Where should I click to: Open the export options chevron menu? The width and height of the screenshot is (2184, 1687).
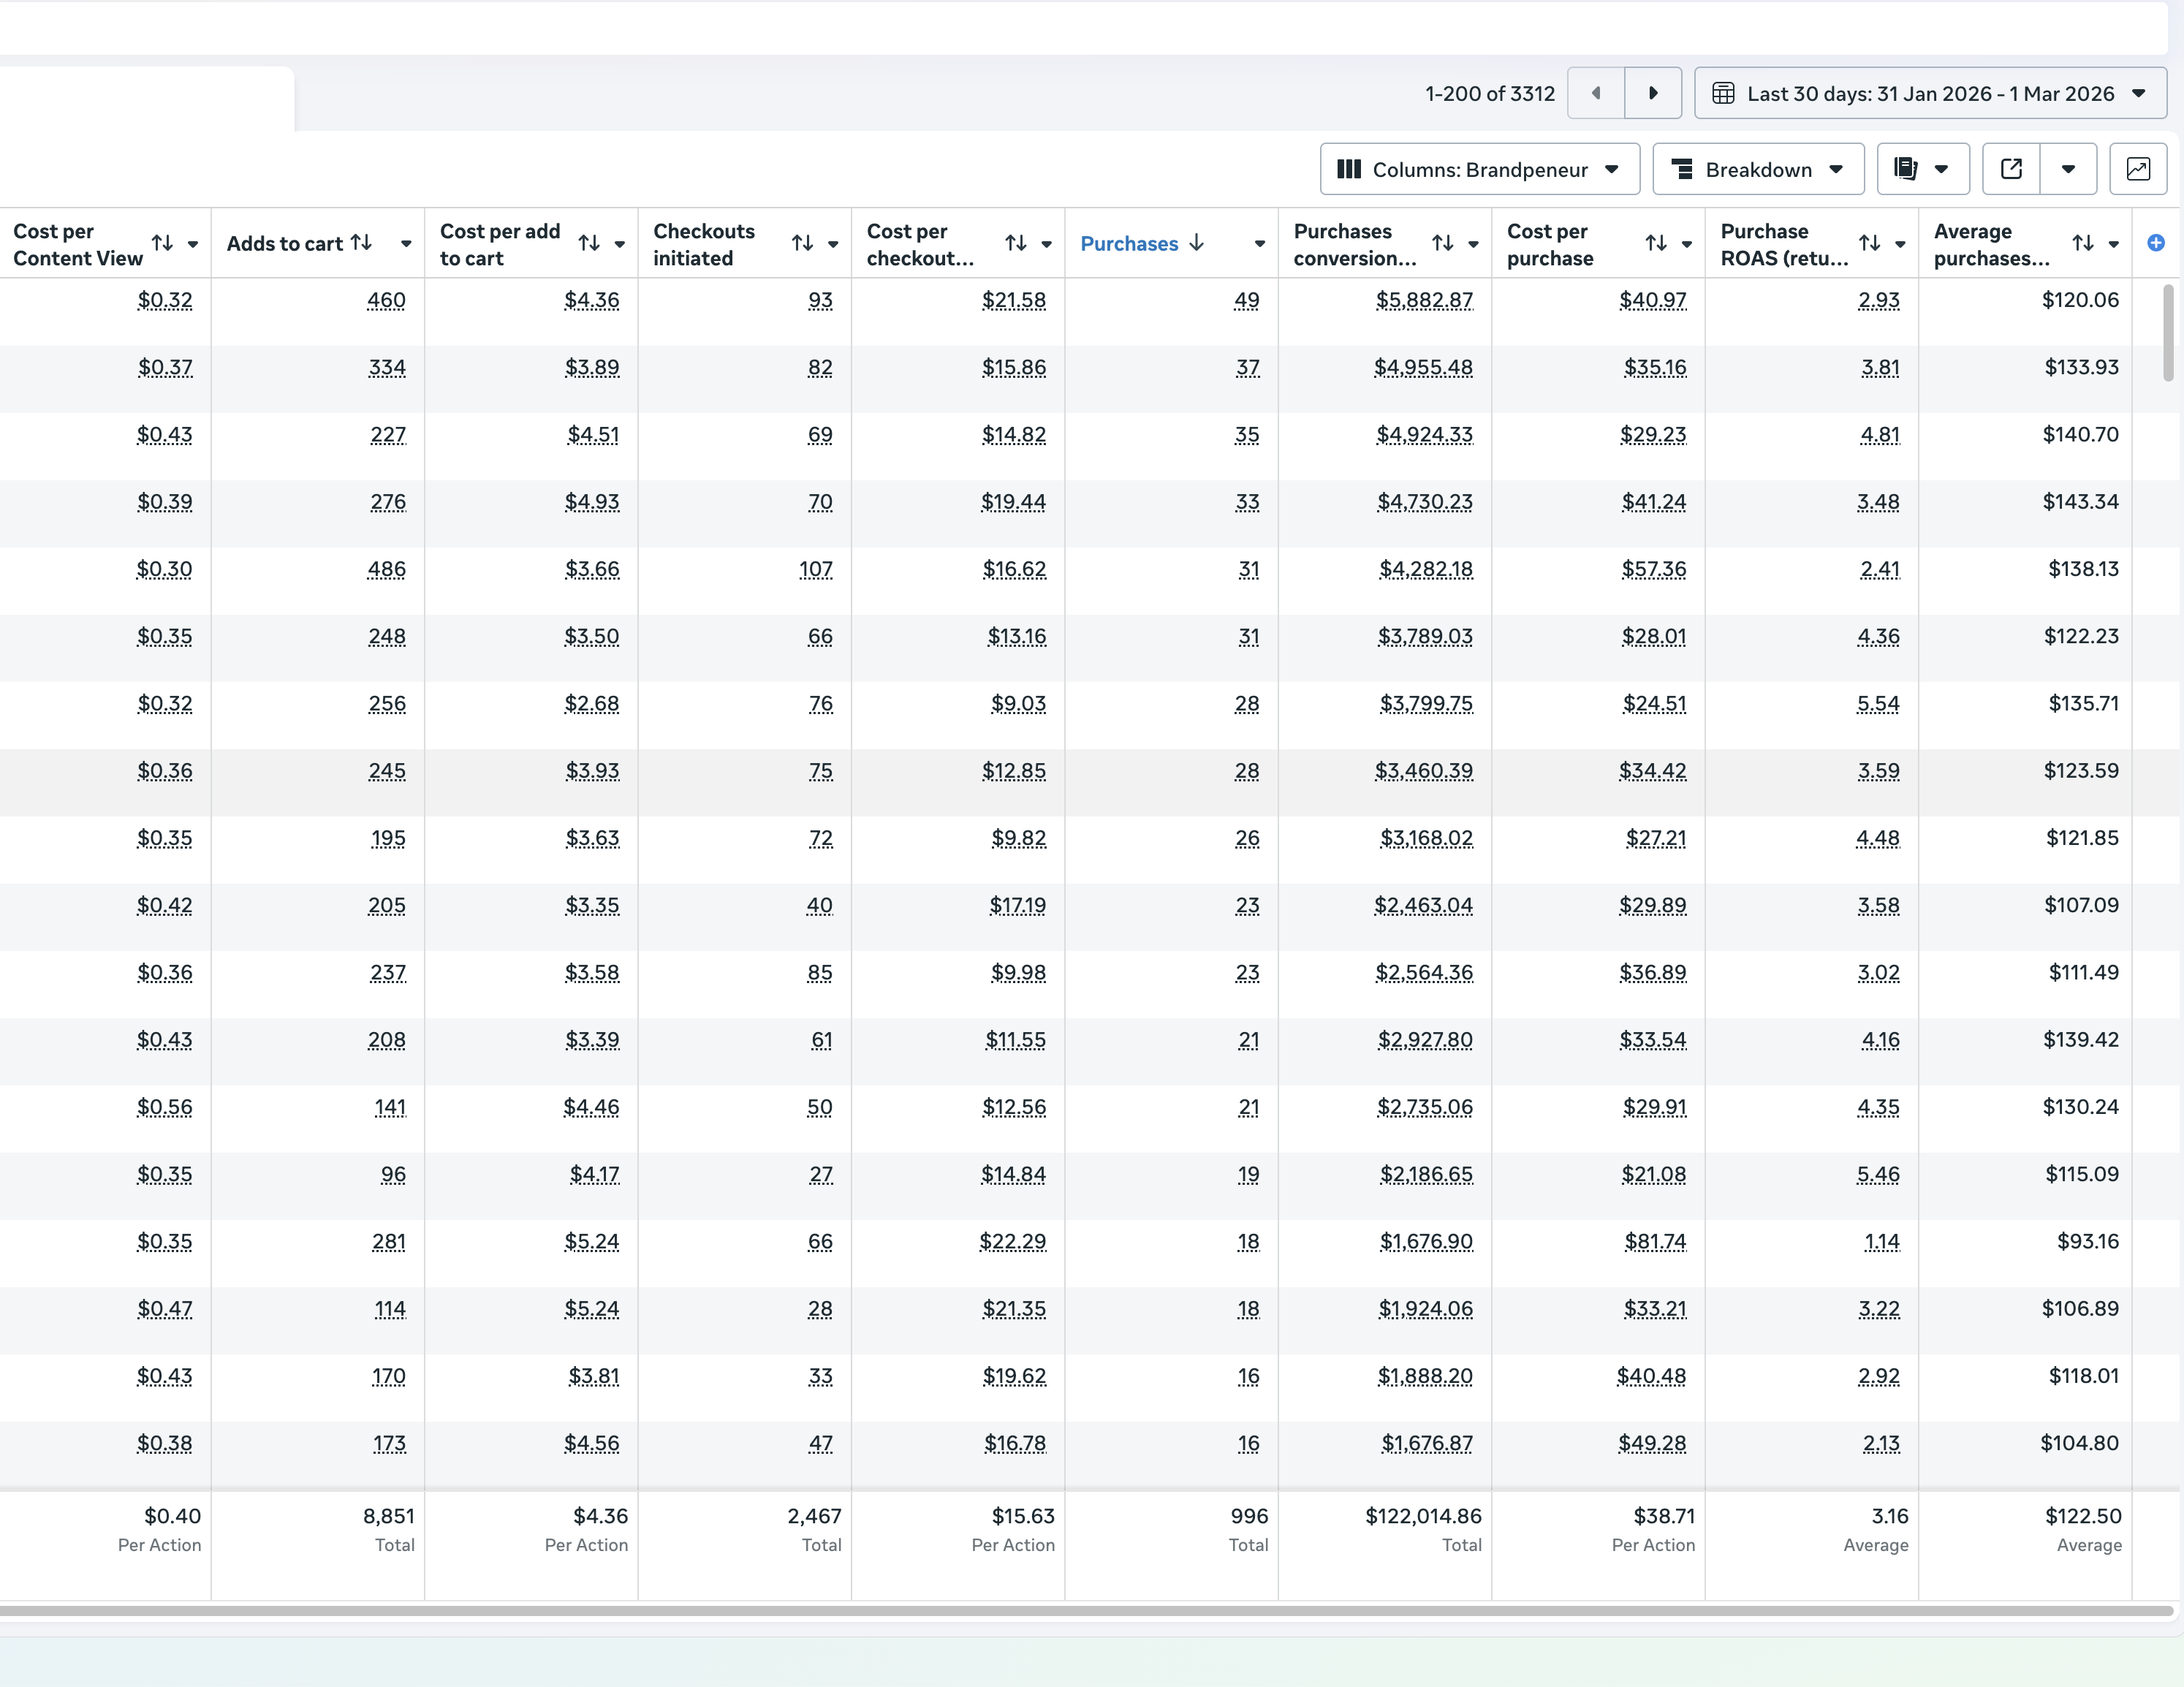2069,169
